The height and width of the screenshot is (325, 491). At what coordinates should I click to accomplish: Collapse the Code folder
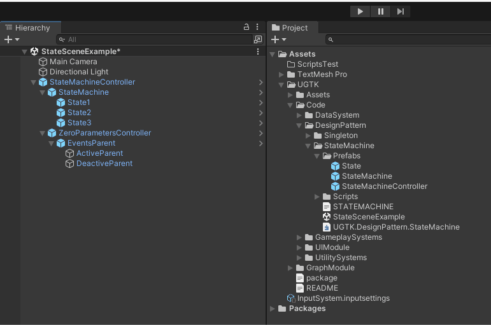(x=290, y=105)
